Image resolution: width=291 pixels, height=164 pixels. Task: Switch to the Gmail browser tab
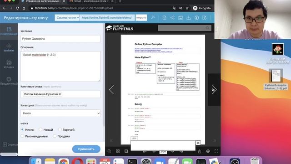[91, 1]
